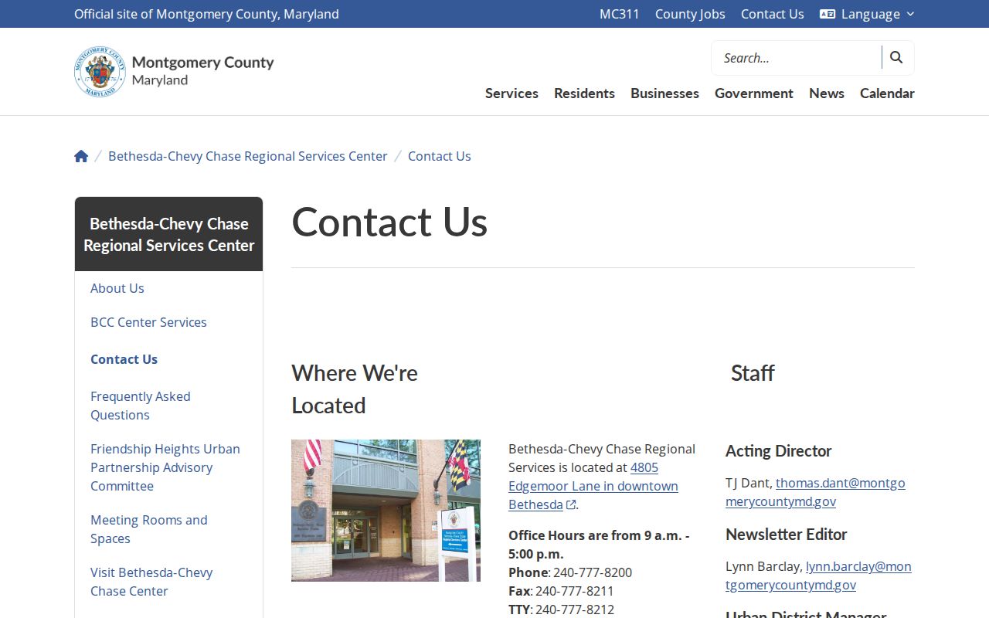Click the Phone number 240-777-8200 text
Image resolution: width=989 pixels, height=618 pixels.
(x=593, y=572)
